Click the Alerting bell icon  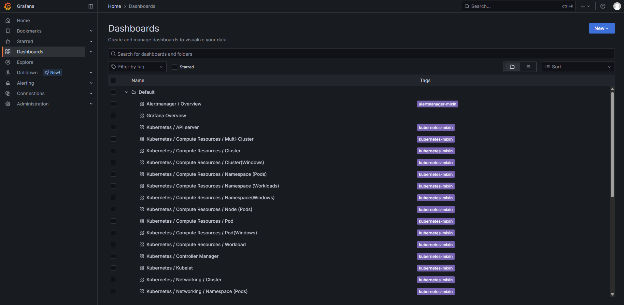[8, 83]
